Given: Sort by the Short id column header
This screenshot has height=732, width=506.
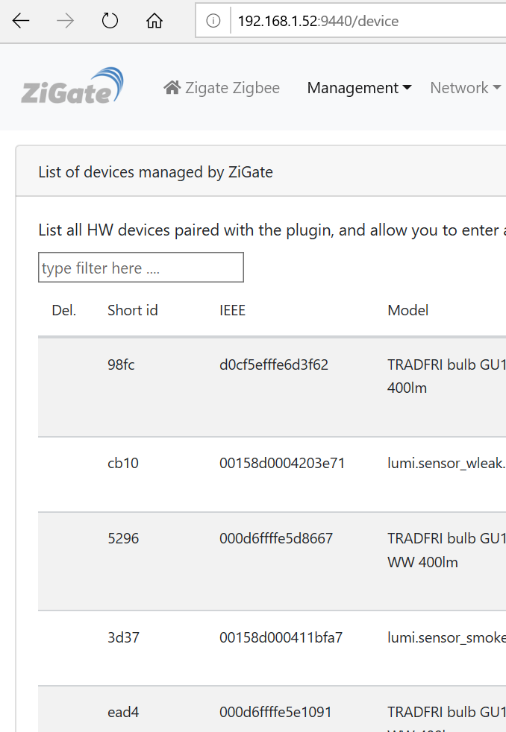Looking at the screenshot, I should 133,310.
